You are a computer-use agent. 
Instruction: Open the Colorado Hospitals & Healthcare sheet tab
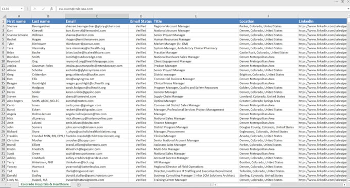(x=45, y=184)
